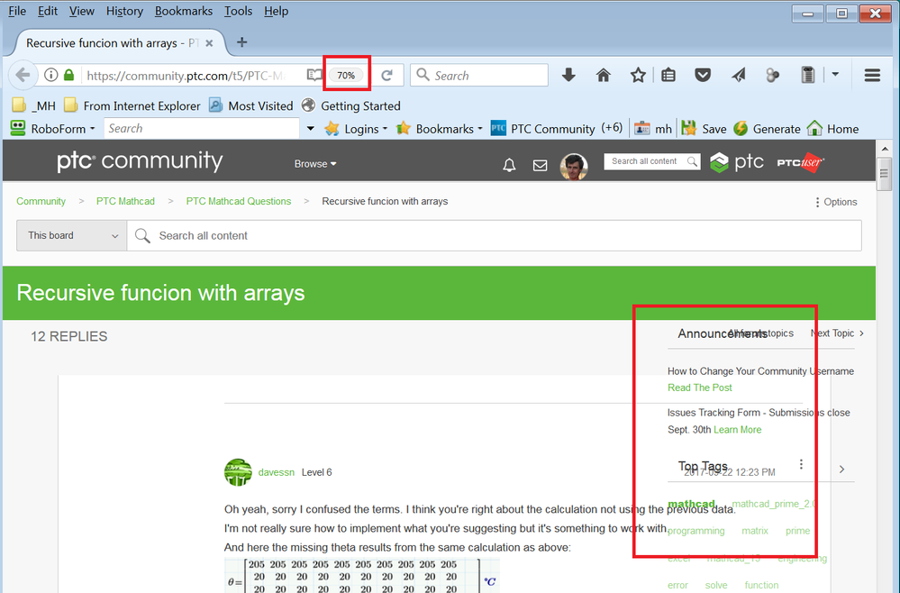Bookmark this page with the star icon
Viewport: 900px width, 593px height.
[638, 76]
